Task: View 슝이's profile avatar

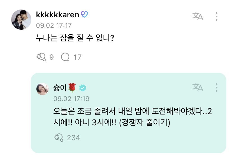Action: (x=43, y=89)
